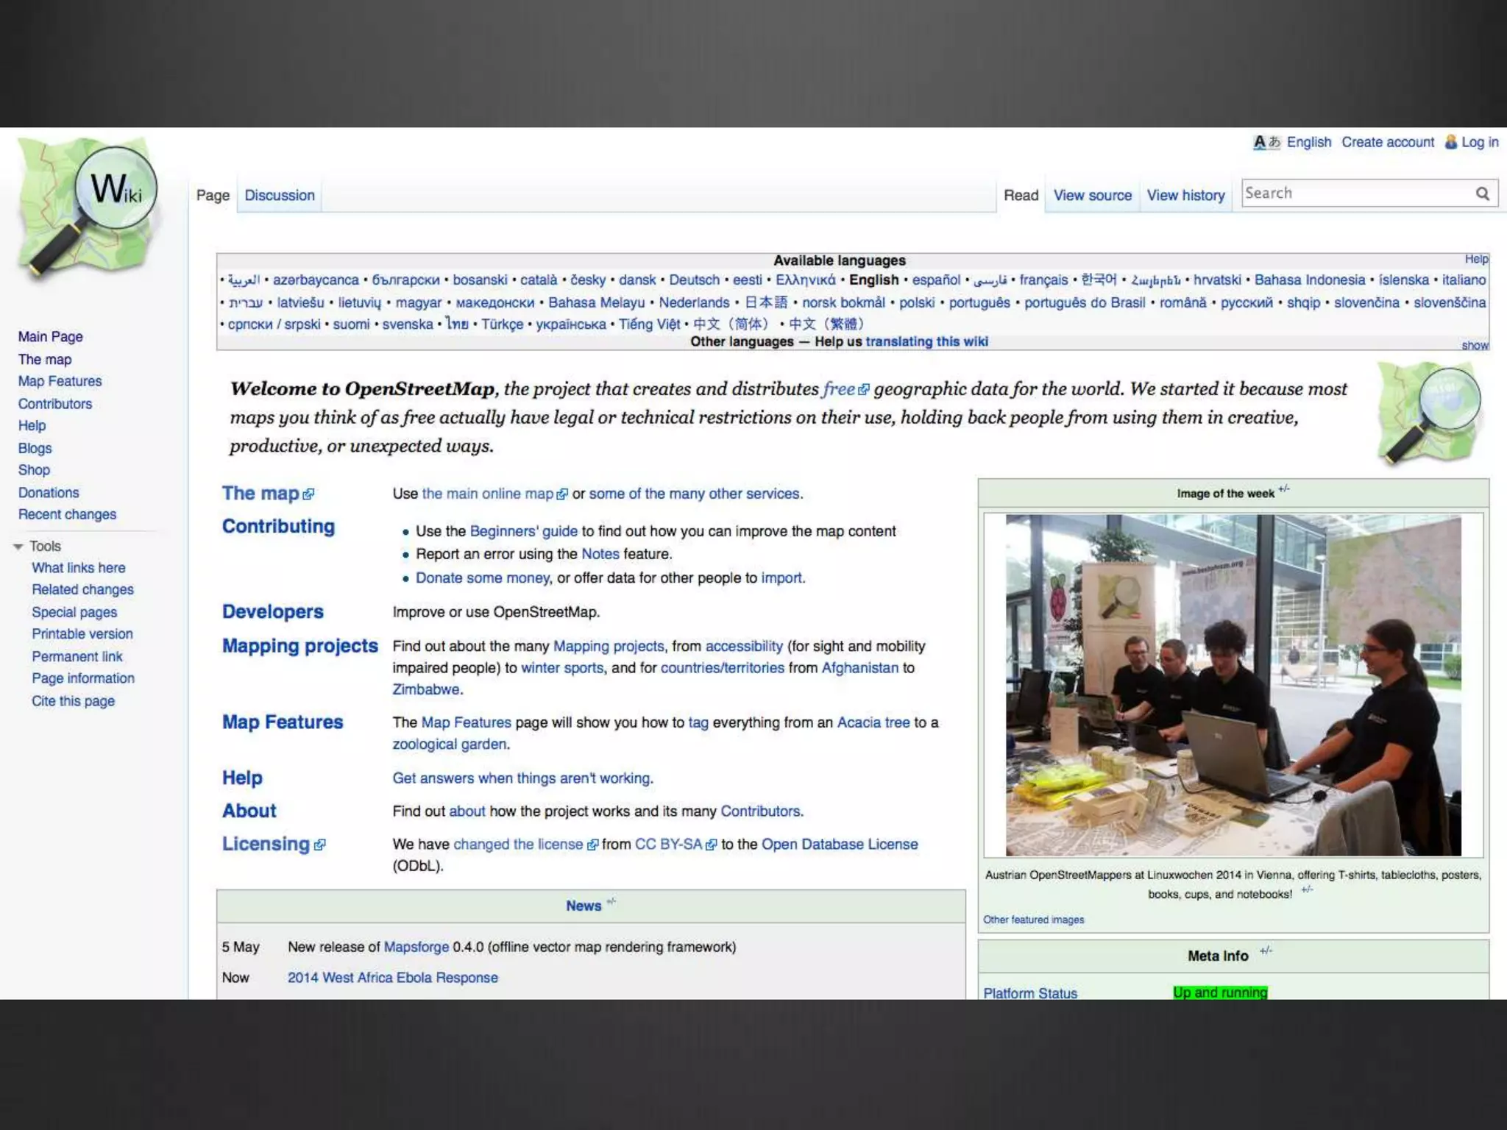
Task: Open the View history tab
Action: point(1185,196)
